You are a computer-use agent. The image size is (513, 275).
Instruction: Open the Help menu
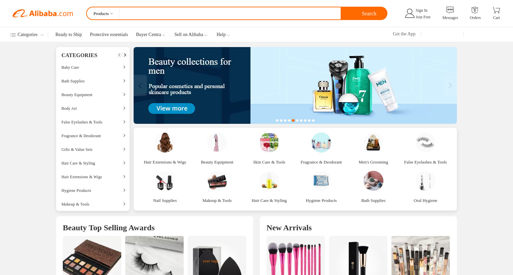223,35
